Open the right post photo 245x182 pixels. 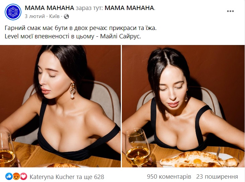183,106
